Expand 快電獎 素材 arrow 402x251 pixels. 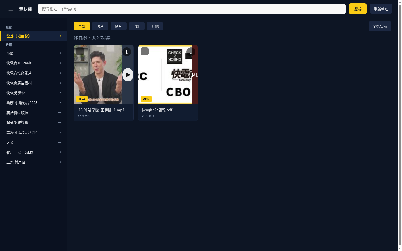[59, 93]
